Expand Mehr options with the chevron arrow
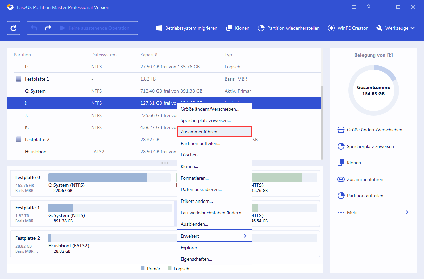This screenshot has width=424, height=279. tap(407, 212)
